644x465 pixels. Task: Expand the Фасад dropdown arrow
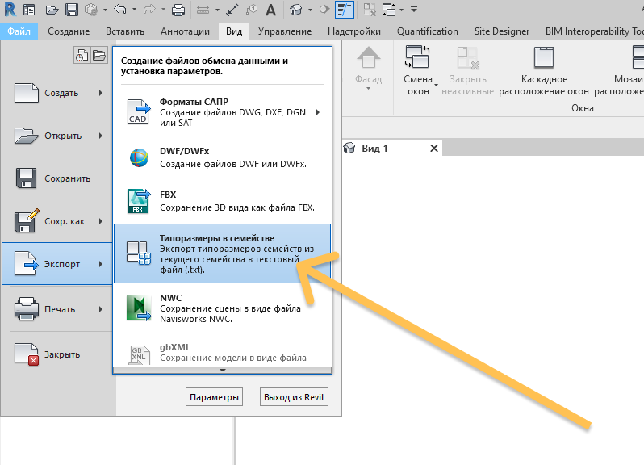pyautogui.click(x=369, y=88)
